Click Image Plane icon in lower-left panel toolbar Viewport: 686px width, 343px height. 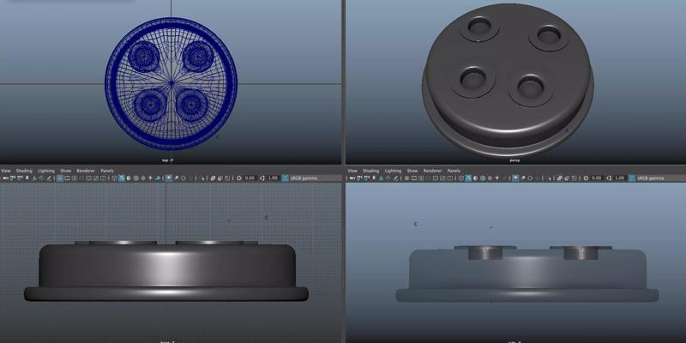(34, 178)
